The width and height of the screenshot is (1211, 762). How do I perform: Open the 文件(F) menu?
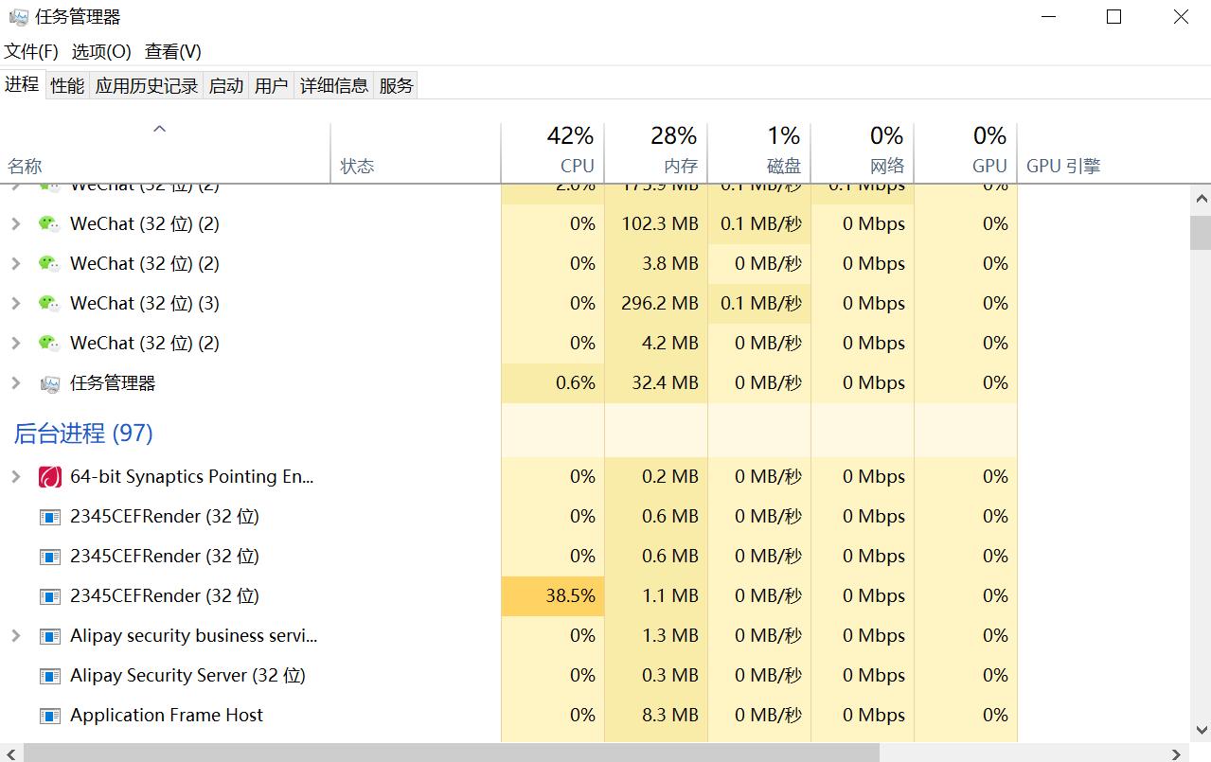[x=31, y=51]
